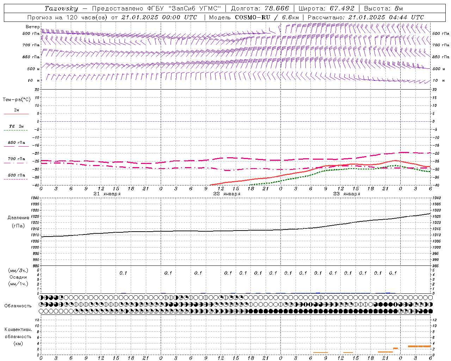Click the 'Долгота: 78.666' header field
This screenshot has height=361, width=451.
click(260, 8)
